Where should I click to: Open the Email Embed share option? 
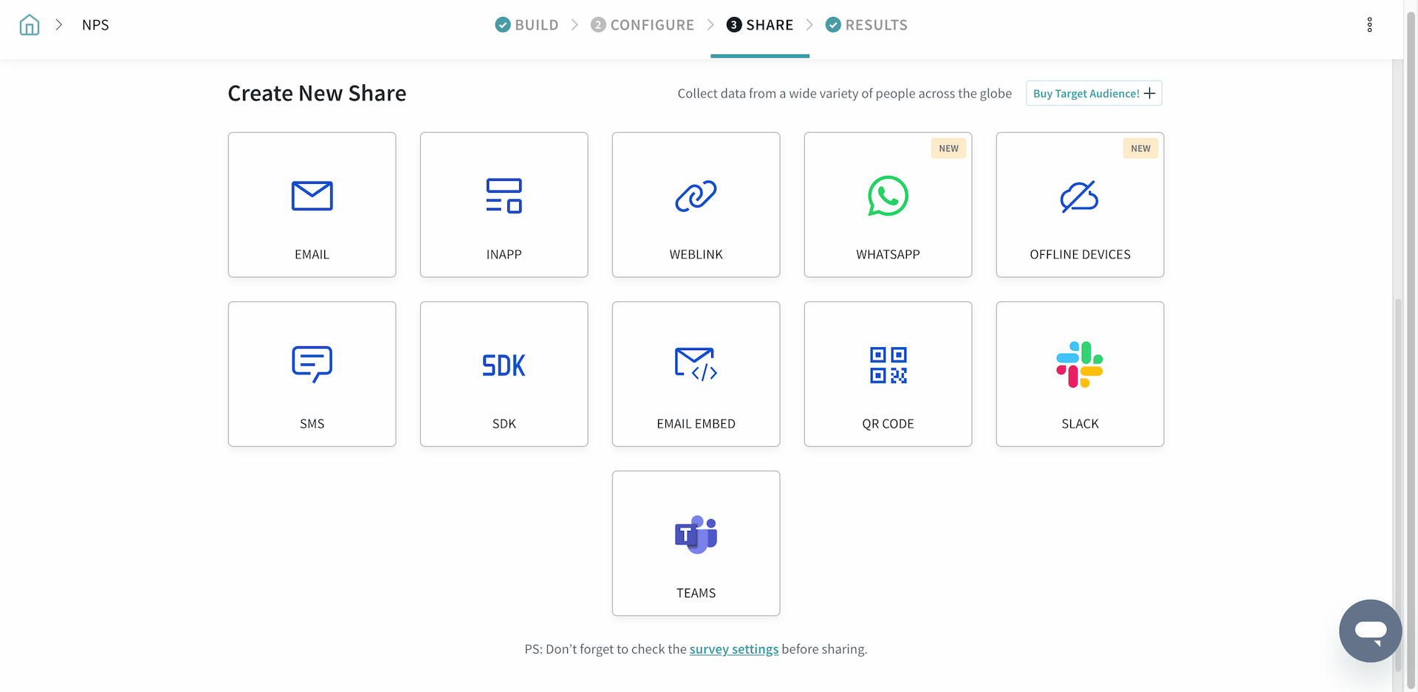pos(696,374)
